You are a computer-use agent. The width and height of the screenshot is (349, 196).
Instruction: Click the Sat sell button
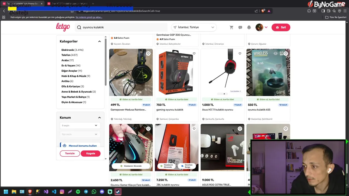pyautogui.click(x=281, y=27)
